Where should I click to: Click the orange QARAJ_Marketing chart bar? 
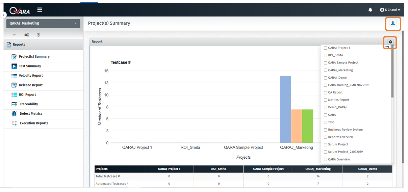[297, 126]
